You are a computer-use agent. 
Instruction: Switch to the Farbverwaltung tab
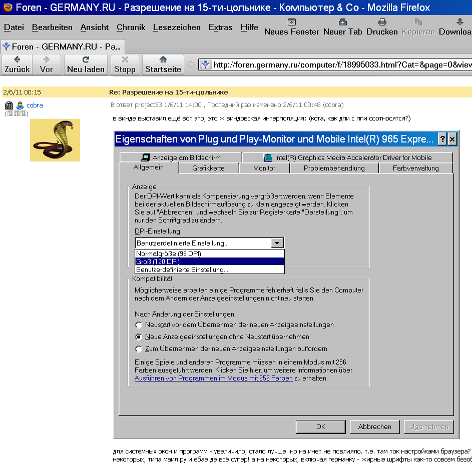[416, 168]
